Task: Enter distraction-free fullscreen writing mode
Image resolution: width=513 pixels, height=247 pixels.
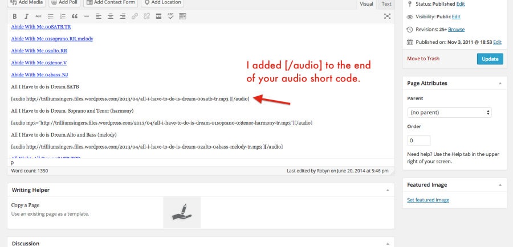Action: [387, 17]
